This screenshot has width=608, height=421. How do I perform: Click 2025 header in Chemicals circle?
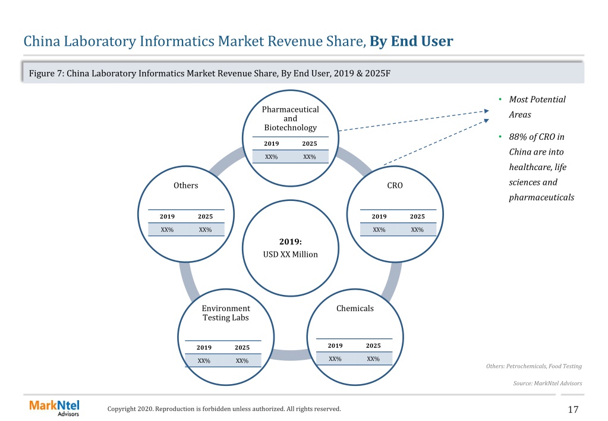[x=373, y=345]
